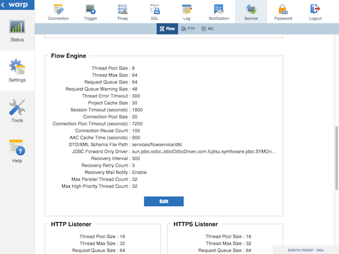
Task: Click AAC Cache Time value 900
Action: pos(136,138)
